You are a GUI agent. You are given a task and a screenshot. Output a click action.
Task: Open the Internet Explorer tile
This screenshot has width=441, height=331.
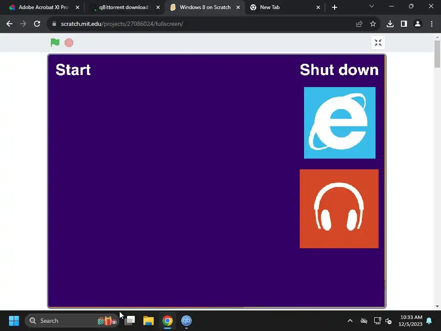point(339,123)
